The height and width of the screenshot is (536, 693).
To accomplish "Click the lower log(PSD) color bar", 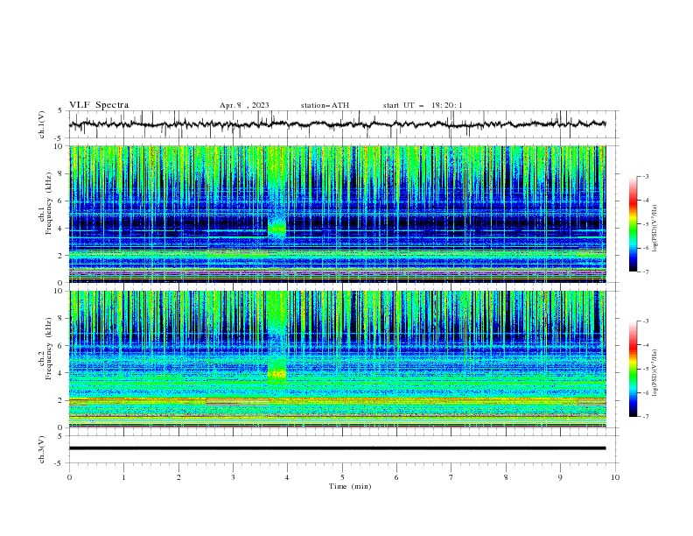I will (x=633, y=369).
